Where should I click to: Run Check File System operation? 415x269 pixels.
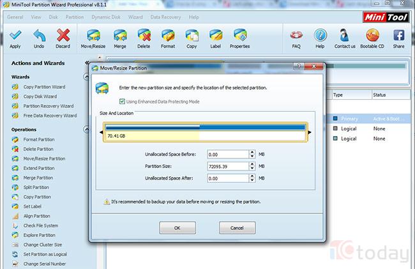coord(41,226)
